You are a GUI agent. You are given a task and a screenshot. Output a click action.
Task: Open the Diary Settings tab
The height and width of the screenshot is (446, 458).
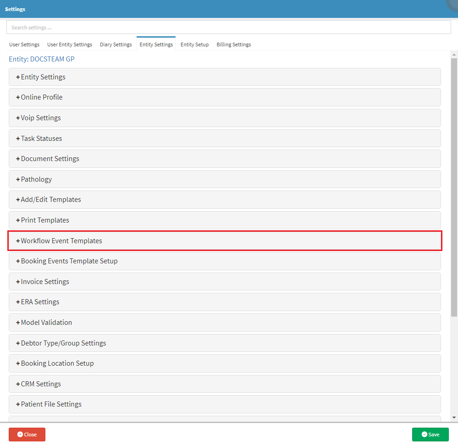[x=116, y=45]
